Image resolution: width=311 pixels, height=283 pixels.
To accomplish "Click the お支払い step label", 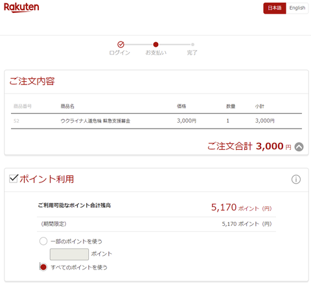I will coord(156,53).
